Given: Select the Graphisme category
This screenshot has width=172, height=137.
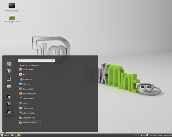Looking at the screenshot, I should (x=27, y=79).
